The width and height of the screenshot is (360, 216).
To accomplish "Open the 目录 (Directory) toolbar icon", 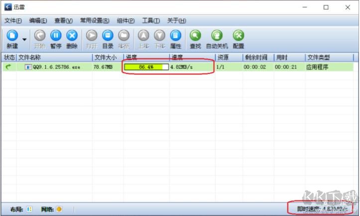I will click(108, 36).
